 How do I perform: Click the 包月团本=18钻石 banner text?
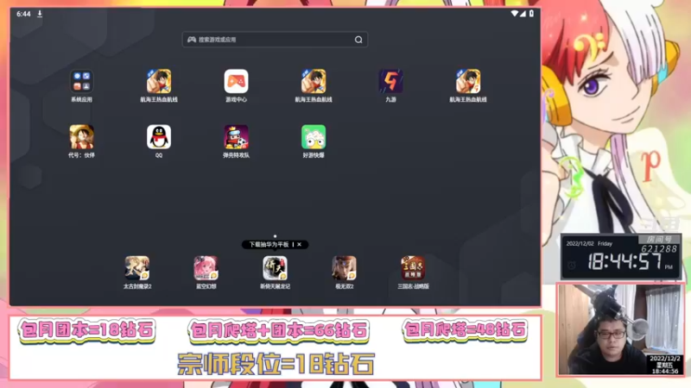[x=87, y=330]
